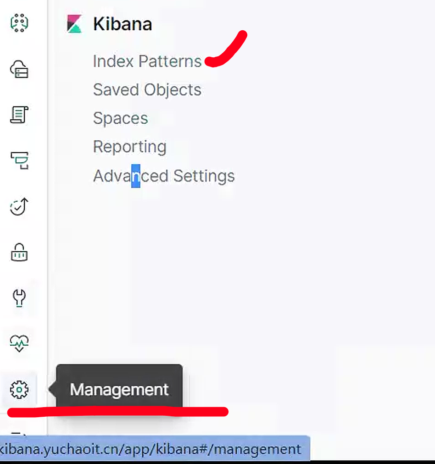Open Advanced Settings

164,176
